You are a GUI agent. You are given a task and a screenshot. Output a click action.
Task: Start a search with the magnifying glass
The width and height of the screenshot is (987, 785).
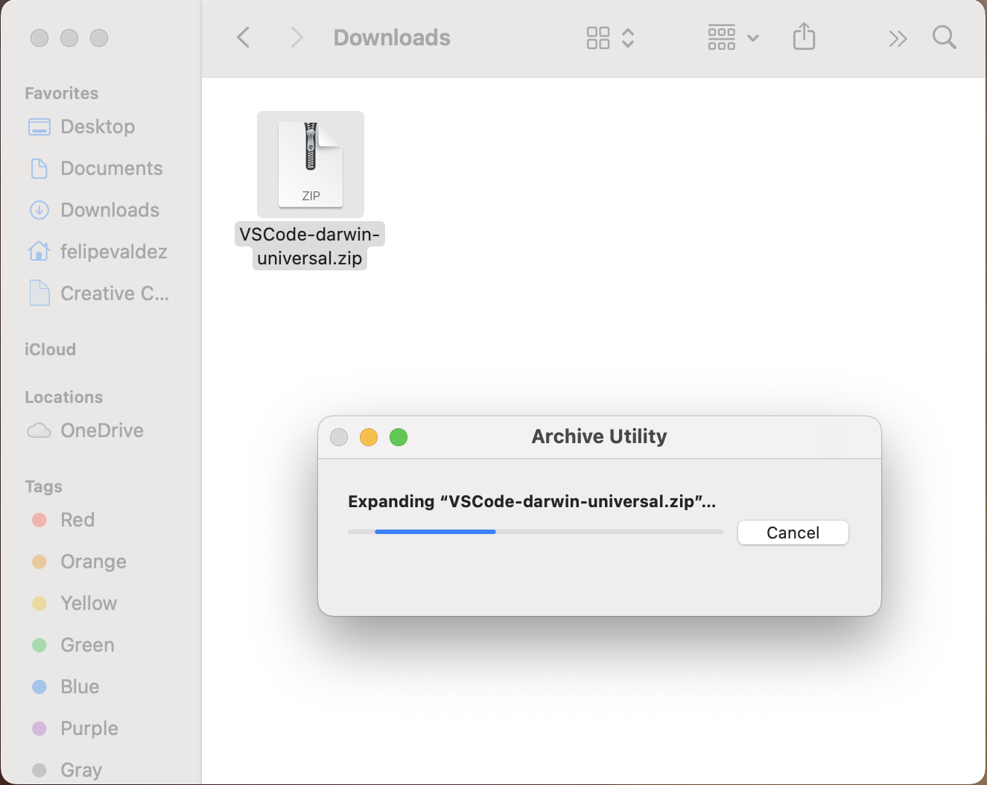[944, 37]
